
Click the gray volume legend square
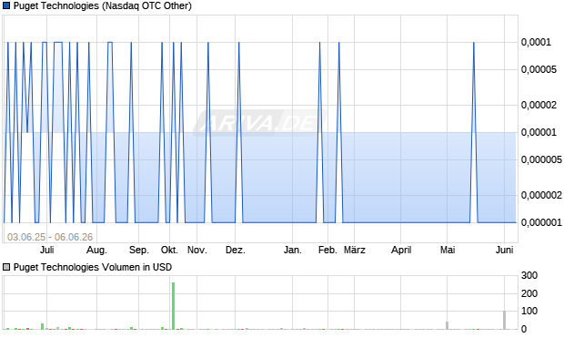pos(6,267)
